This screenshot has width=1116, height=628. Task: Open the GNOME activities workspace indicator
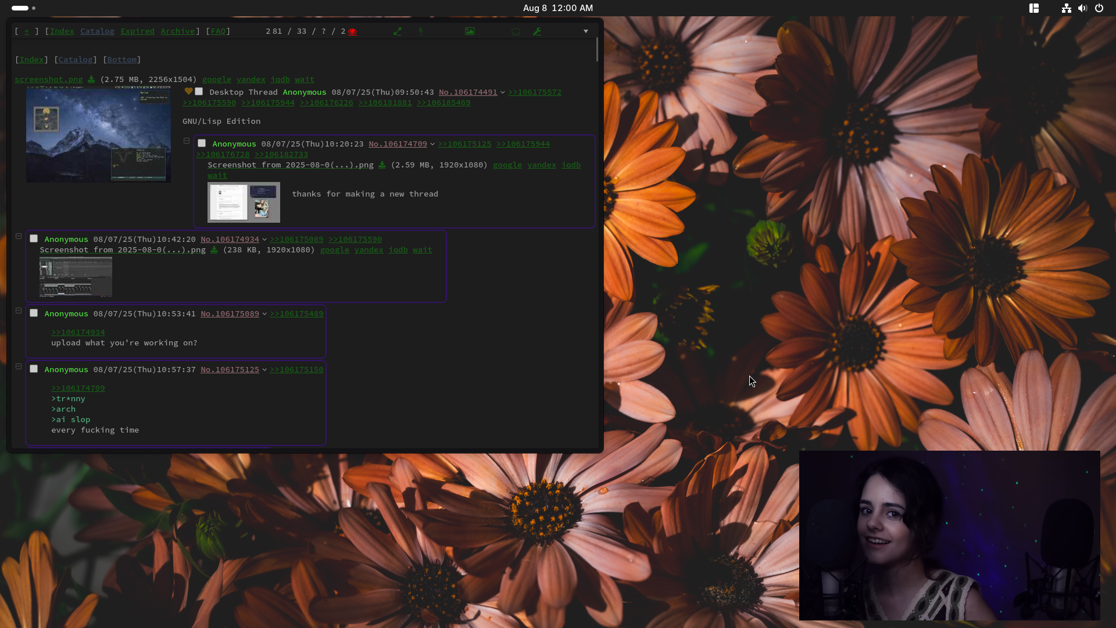tap(23, 8)
